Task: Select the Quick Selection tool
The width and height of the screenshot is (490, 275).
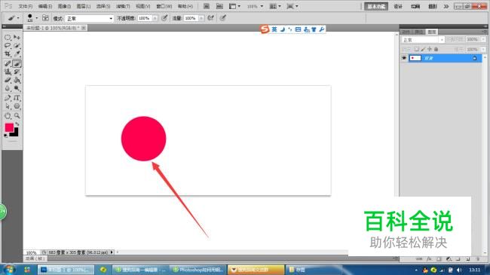Action: pyautogui.click(x=17, y=46)
